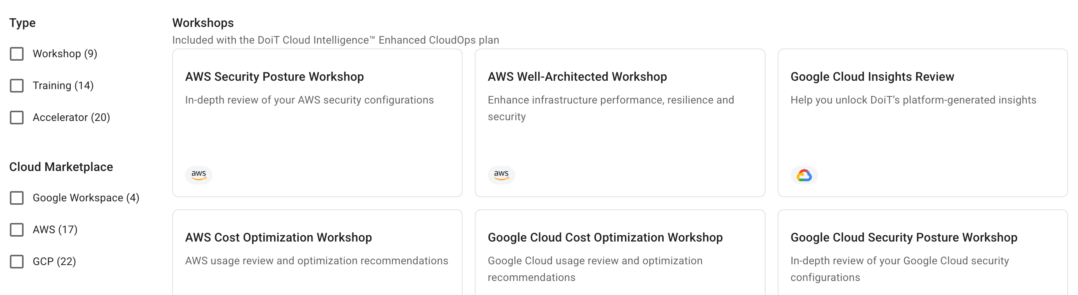This screenshot has width=1078, height=295.
Task: Click Google Cloud logo on Insights Review card
Action: [x=804, y=175]
